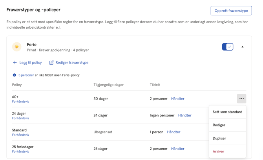Choose Dupliser in the context menu
The width and height of the screenshot is (263, 160).
coord(227,138)
